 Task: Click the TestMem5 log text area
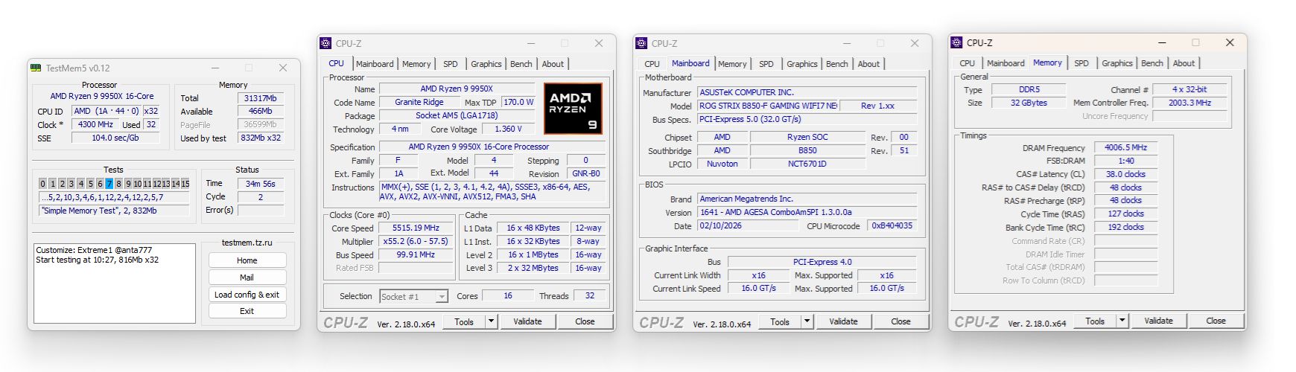click(115, 283)
